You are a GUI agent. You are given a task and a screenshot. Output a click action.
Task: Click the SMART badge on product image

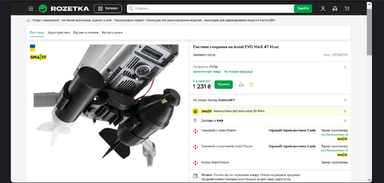pyautogui.click(x=38, y=57)
